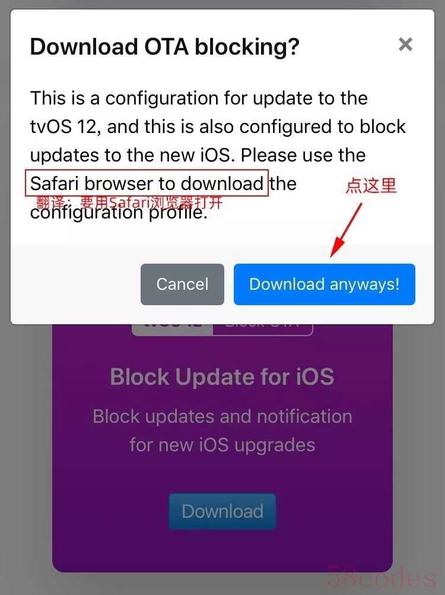Confirm with Download anyways! button

[x=325, y=284]
